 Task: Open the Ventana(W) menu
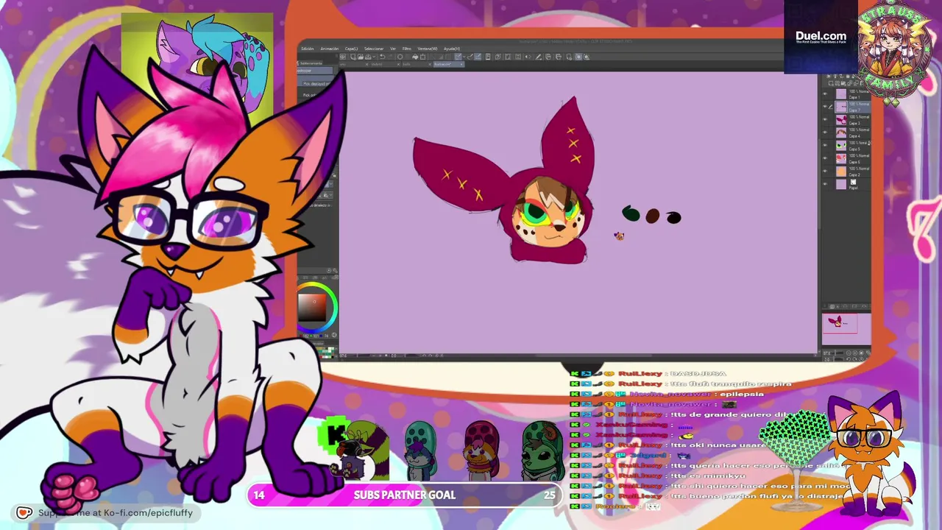428,49
